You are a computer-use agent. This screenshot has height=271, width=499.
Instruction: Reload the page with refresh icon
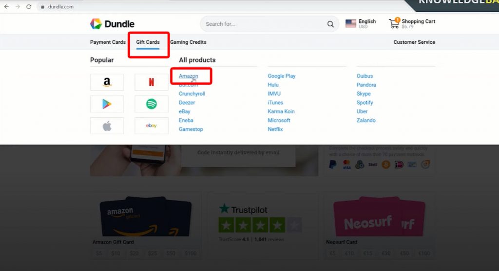click(29, 7)
